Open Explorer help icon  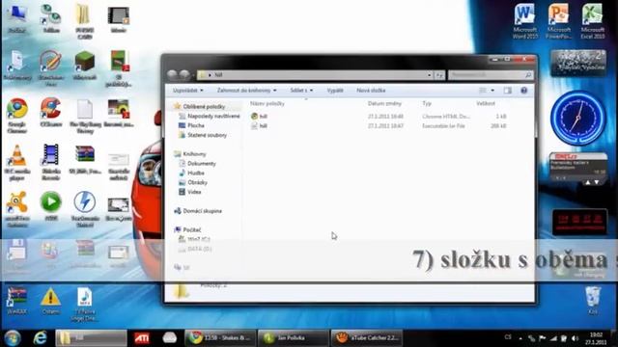(x=523, y=91)
